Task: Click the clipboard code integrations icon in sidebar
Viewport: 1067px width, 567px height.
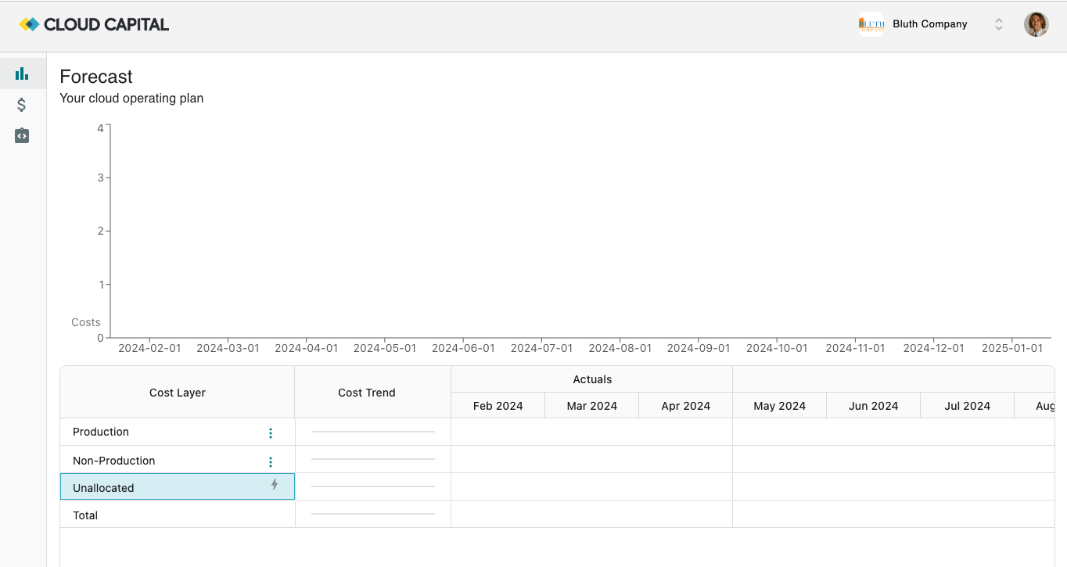Action: pyautogui.click(x=21, y=135)
